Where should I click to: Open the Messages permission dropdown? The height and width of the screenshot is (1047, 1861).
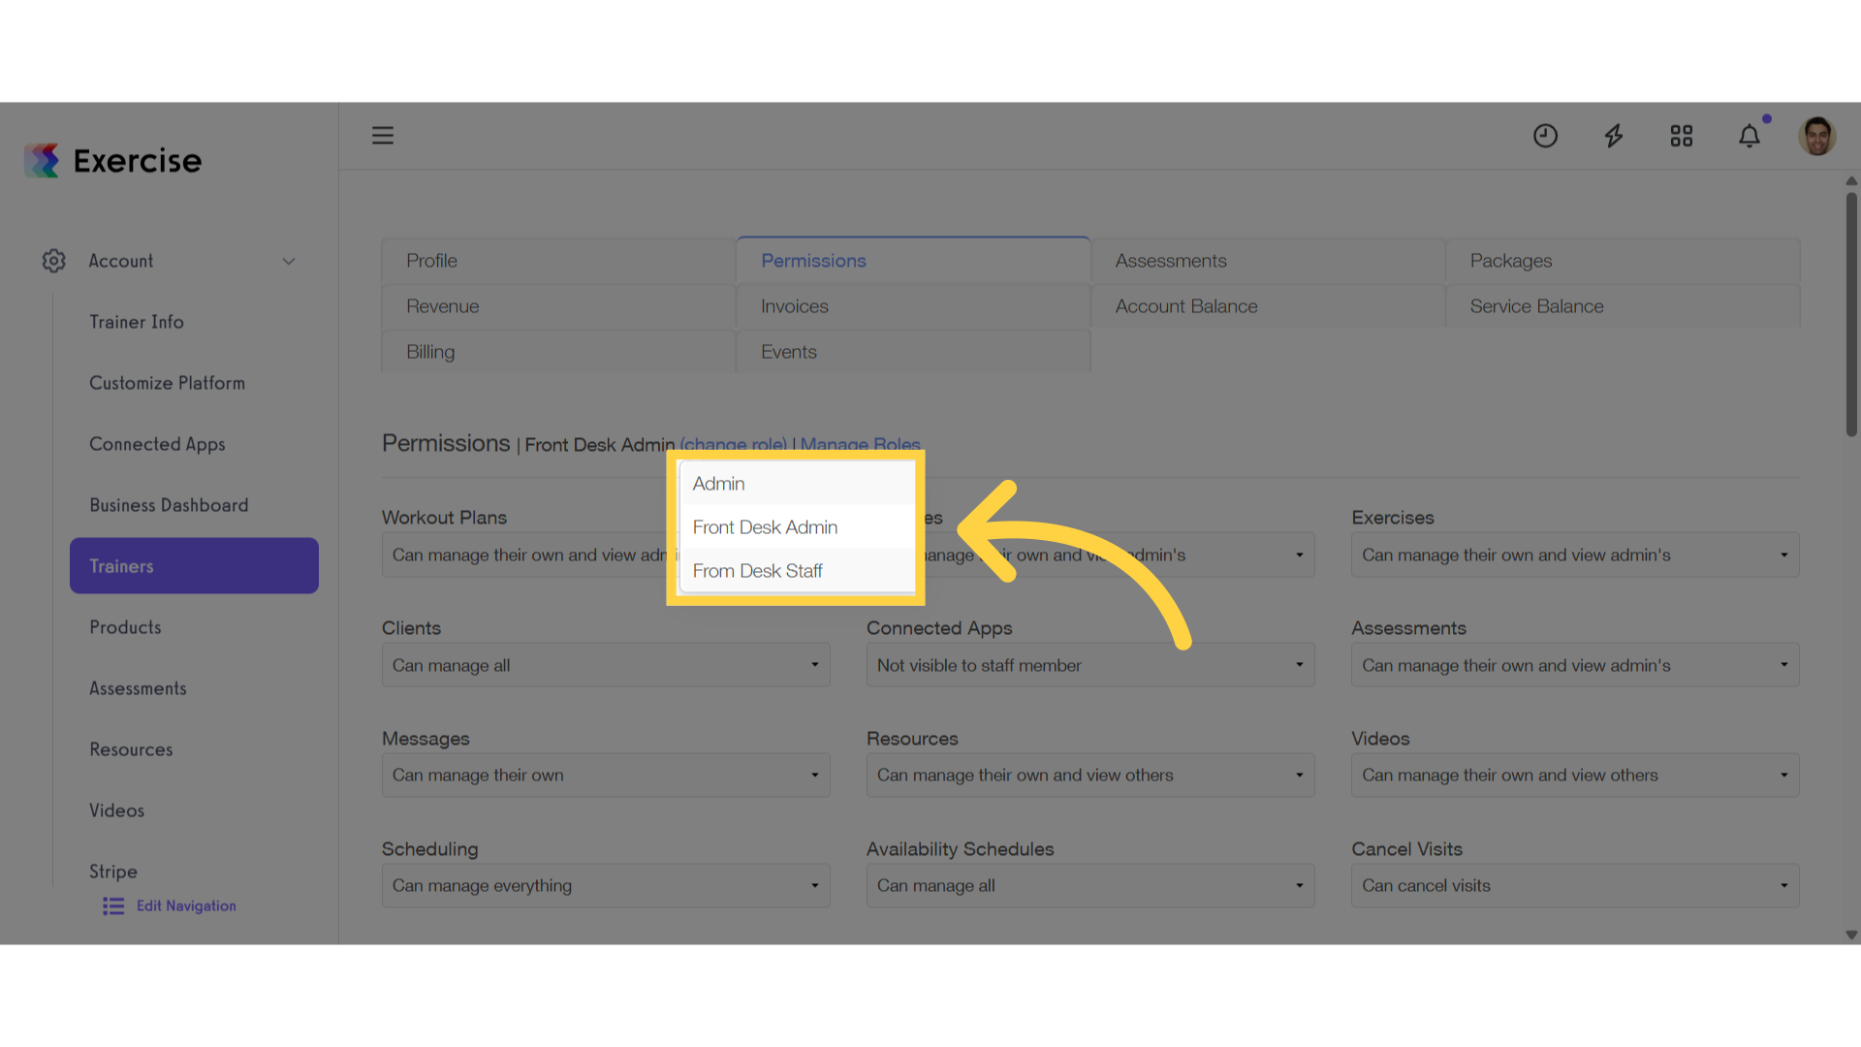tap(606, 776)
